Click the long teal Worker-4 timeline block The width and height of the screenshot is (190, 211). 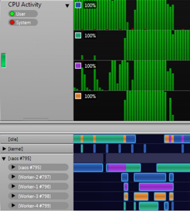click(x=149, y=206)
